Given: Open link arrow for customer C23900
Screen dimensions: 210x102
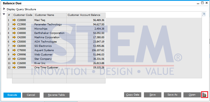Looking at the screenshot, I should tap(14, 24).
